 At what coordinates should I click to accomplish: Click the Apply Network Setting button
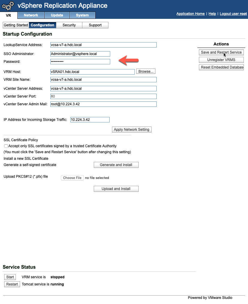131,130
